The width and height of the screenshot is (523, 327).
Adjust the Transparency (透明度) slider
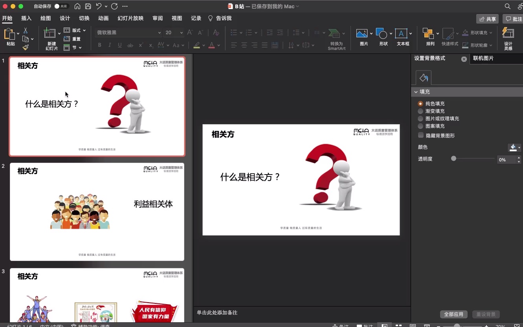pyautogui.click(x=453, y=159)
